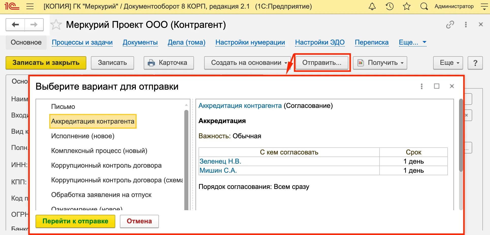Image resolution: width=490 pixels, height=235 pixels.
Task: Select Обработка заявления на отпуск option
Action: pos(101,195)
